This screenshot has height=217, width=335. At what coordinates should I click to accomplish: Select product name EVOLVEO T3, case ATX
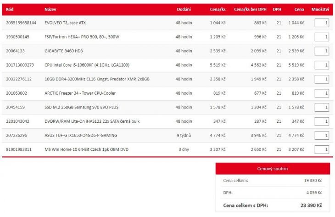(x=65, y=23)
